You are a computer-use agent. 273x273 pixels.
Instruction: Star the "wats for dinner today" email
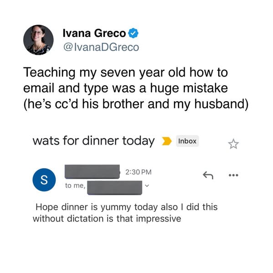coord(233,144)
